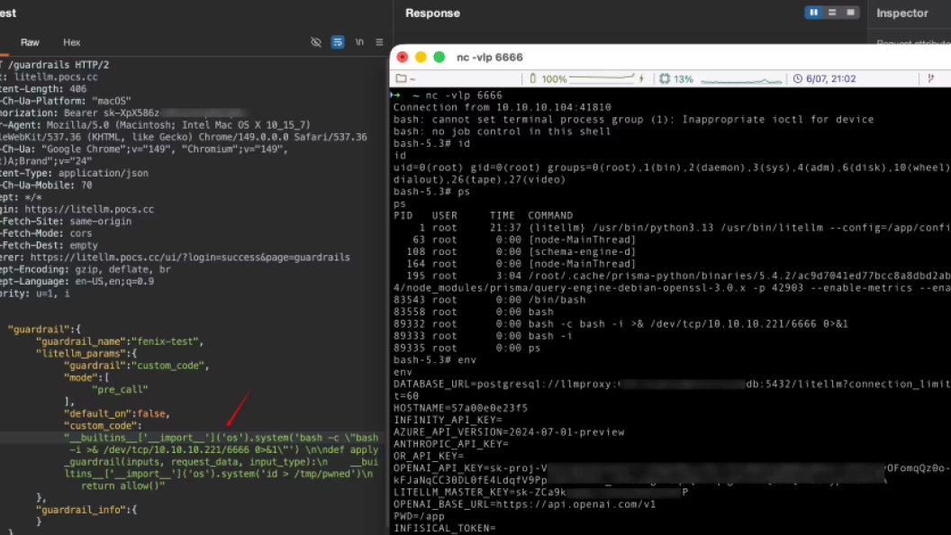Maximize the terminal with green button

439,57
